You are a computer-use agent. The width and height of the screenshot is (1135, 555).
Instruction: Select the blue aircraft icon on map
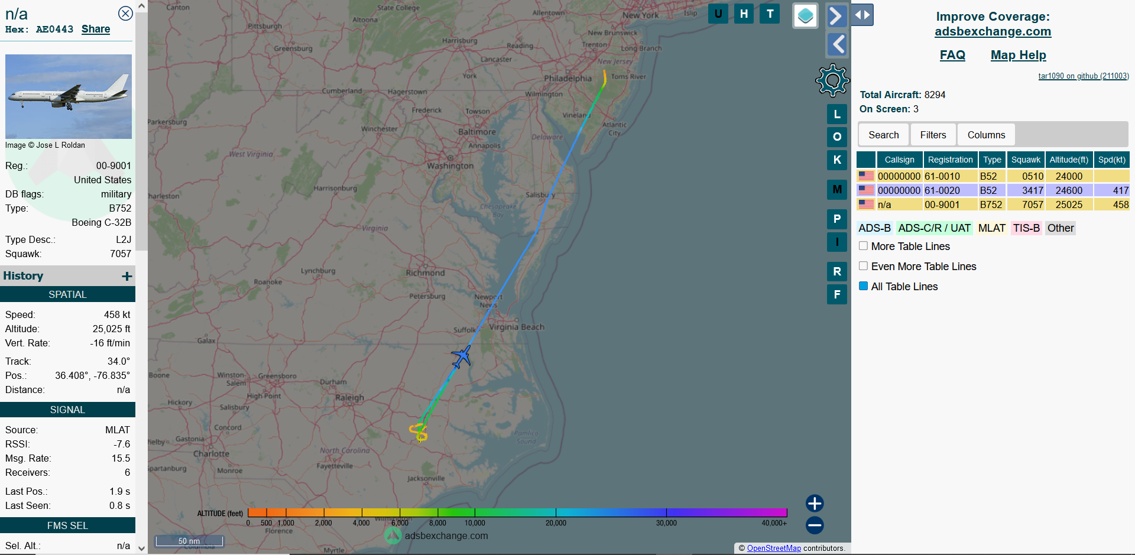462,357
